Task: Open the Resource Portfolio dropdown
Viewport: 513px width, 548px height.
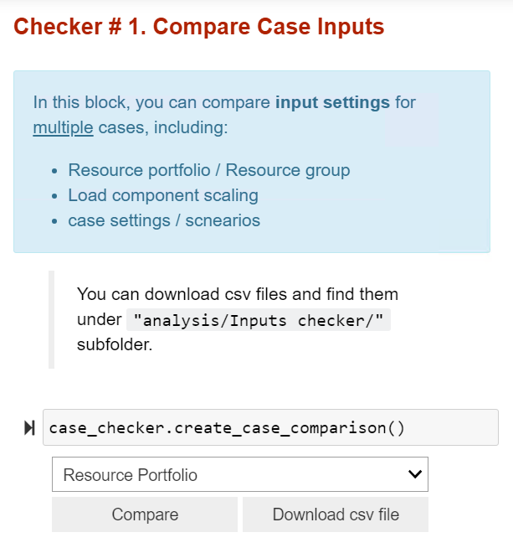Action: coord(240,474)
